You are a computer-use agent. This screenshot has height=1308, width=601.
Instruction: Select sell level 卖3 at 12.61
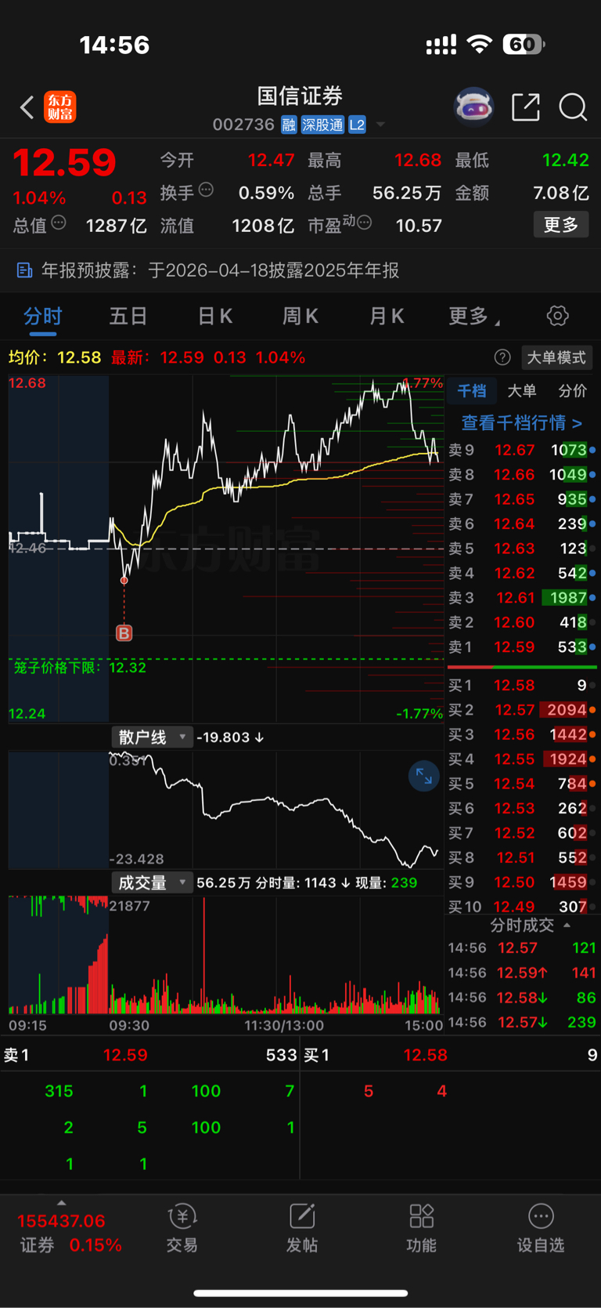tap(521, 598)
